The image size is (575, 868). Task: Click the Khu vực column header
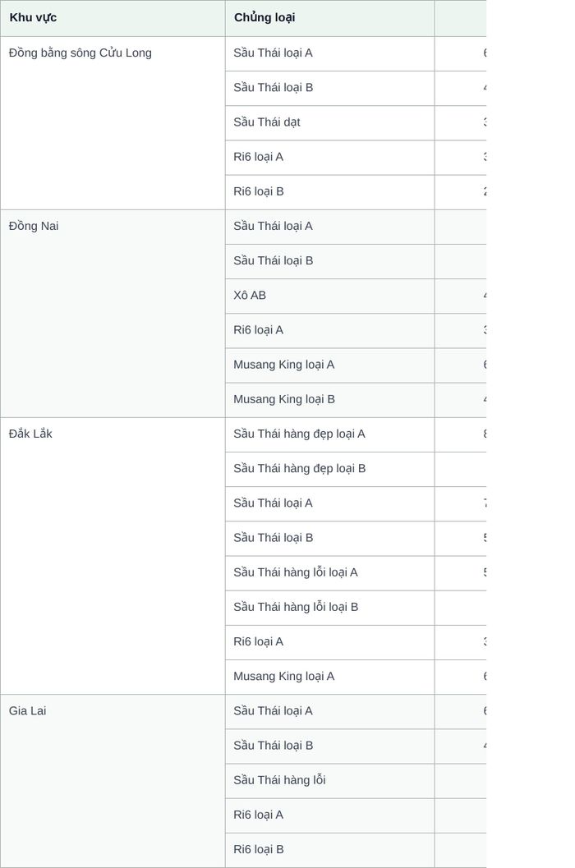[x=113, y=18]
